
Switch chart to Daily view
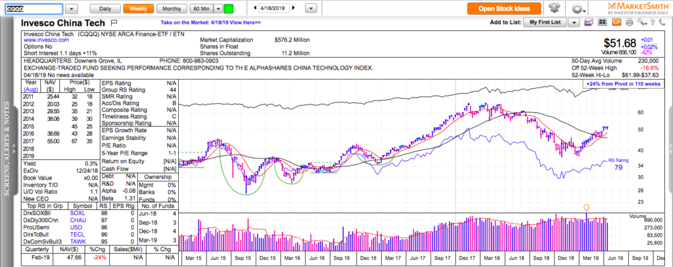[x=105, y=9]
